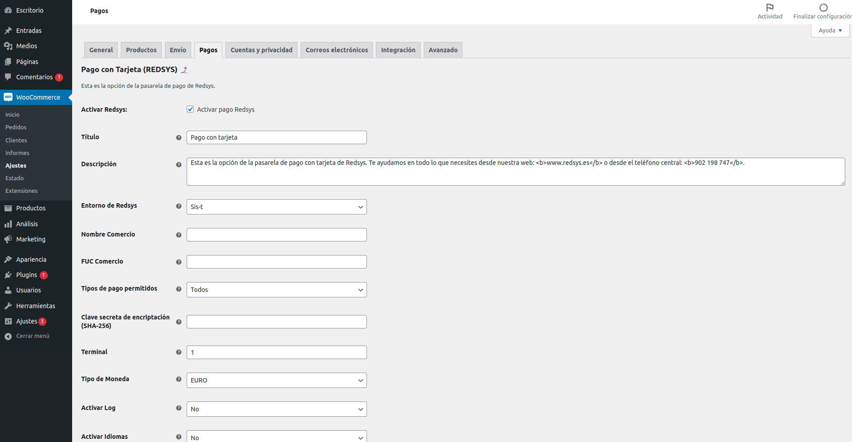Open Ajustes under WooCommerce submenu

coord(16,166)
